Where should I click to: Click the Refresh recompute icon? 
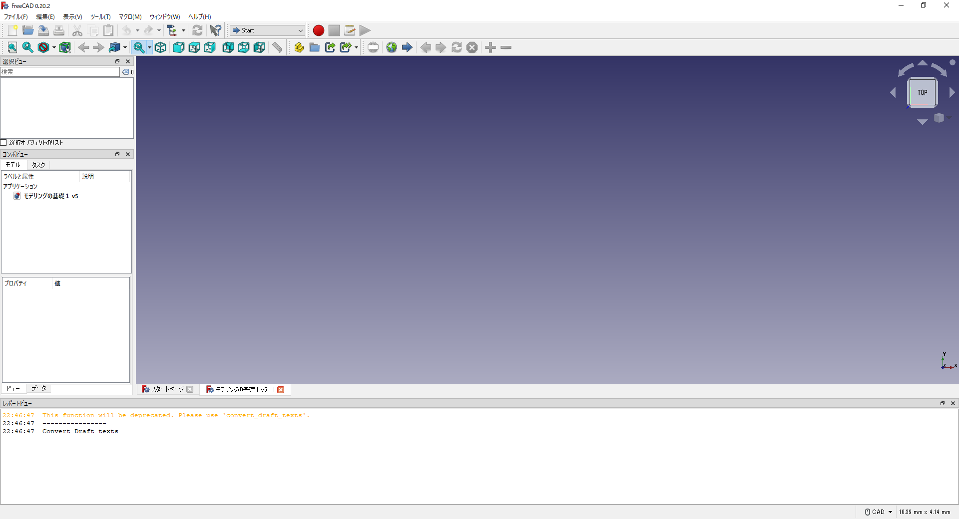197,30
